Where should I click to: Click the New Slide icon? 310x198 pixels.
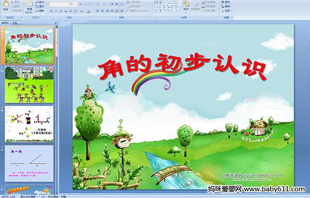click(x=29, y=4)
